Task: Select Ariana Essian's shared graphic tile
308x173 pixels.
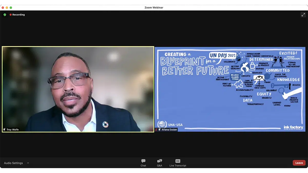Action: click(x=230, y=89)
